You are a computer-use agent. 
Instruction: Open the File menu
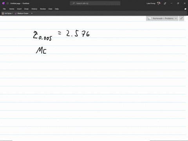4,9
